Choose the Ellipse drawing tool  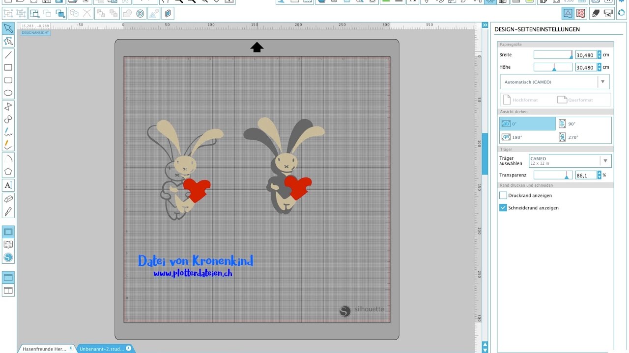click(x=8, y=93)
